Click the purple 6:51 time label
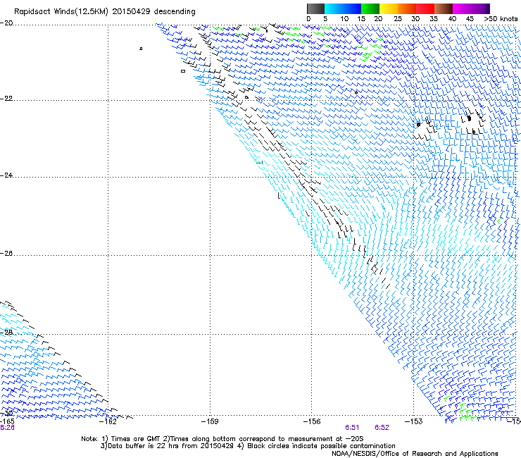The width and height of the screenshot is (521, 458). [x=352, y=428]
